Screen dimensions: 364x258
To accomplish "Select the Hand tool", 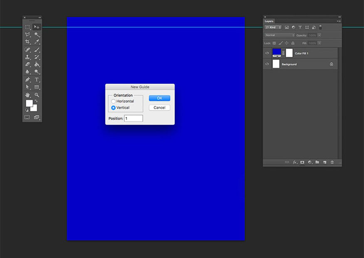I will tap(27, 95).
